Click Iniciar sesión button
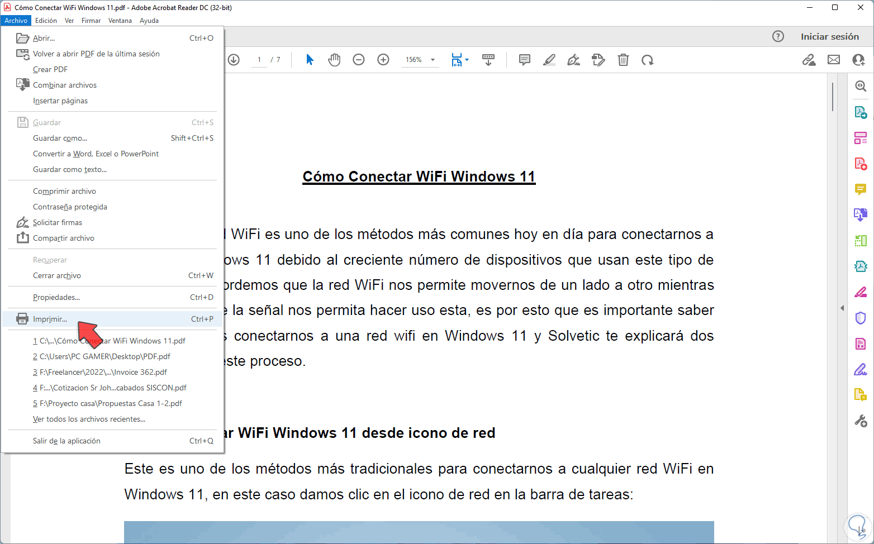Viewport: 874px width, 544px height. coord(830,36)
